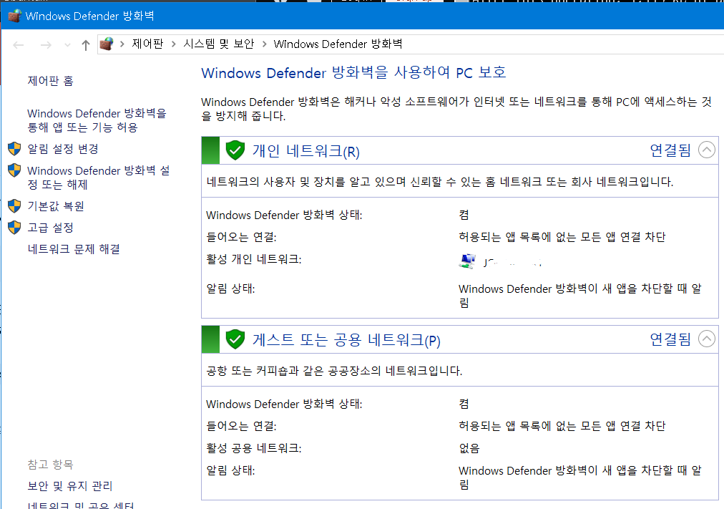The height and width of the screenshot is (509, 724).
Task: Click the Up one level arrow
Action: pos(85,45)
